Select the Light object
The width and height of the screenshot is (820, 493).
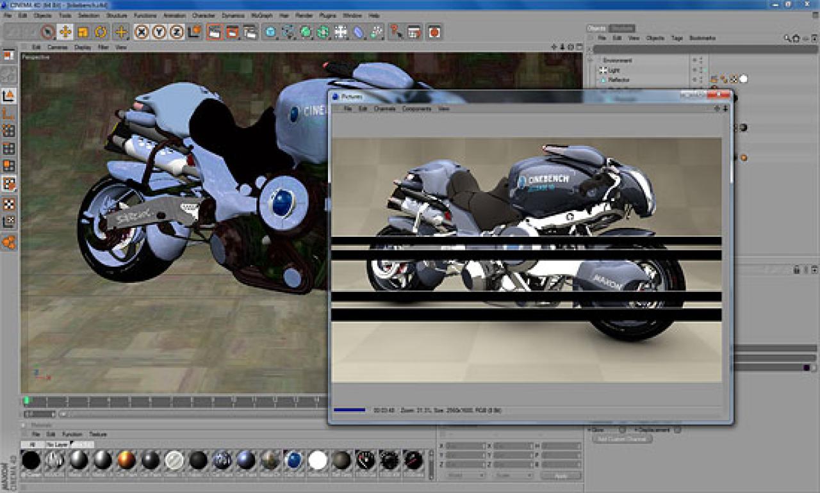tap(614, 70)
